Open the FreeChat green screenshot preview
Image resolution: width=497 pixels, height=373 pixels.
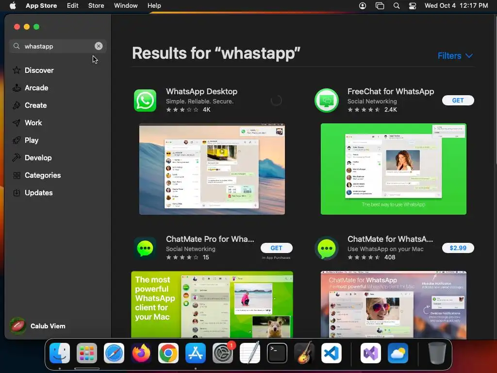click(x=393, y=169)
